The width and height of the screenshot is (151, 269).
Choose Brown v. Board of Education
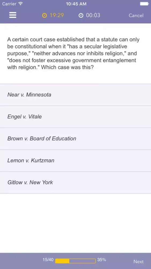pos(75,139)
